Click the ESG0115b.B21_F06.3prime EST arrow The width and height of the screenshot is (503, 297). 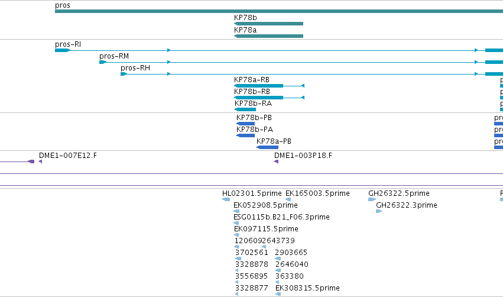tap(236, 223)
